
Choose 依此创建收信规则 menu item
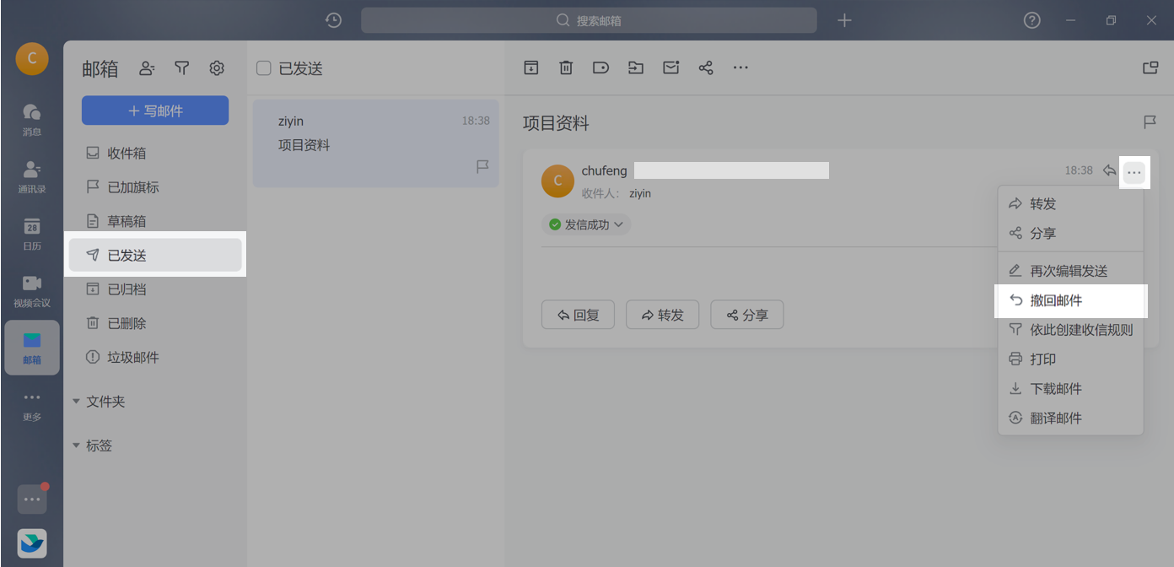[x=1070, y=330]
